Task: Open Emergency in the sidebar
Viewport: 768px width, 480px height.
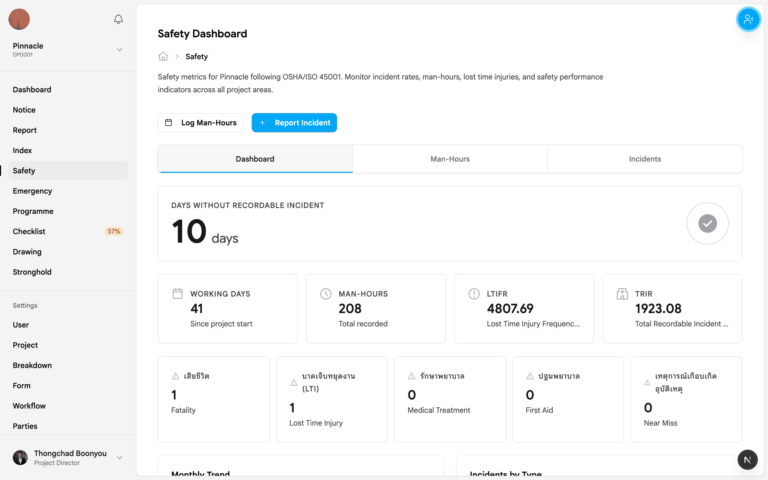Action: tap(32, 191)
